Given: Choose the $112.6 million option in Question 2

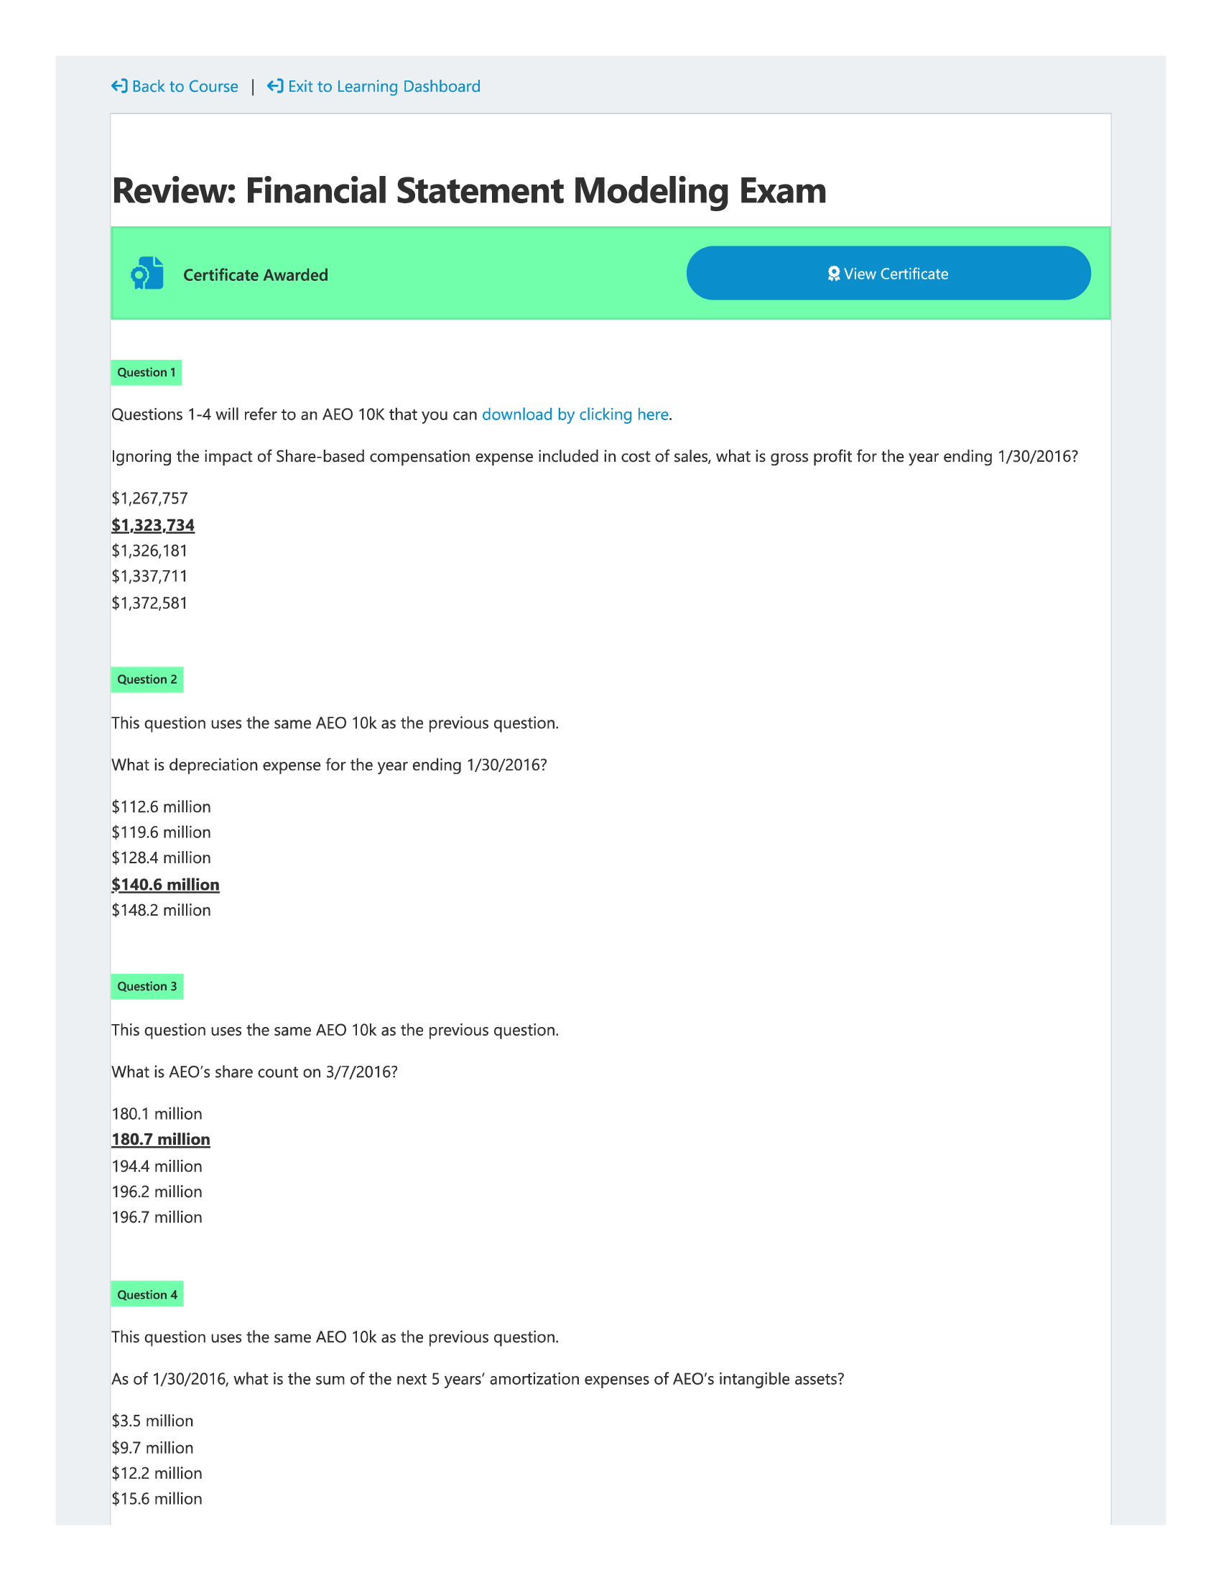Looking at the screenshot, I should 161,806.
